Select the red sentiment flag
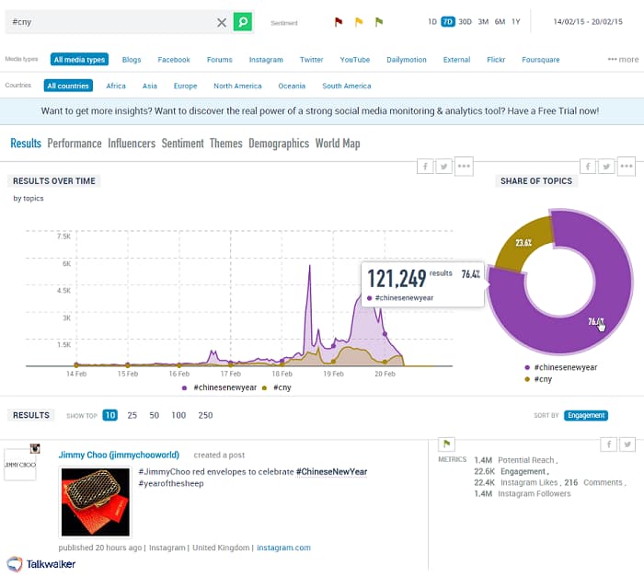The width and height of the screenshot is (644, 577). click(338, 22)
